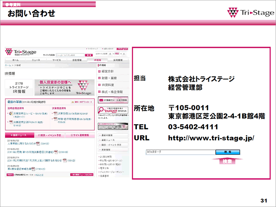
Task: Click PDF icon beside 第4期有価証券報告書
Action: pyautogui.click(x=33, y=169)
